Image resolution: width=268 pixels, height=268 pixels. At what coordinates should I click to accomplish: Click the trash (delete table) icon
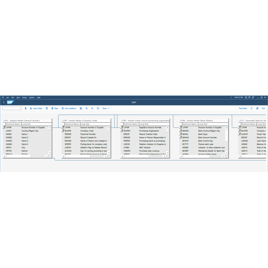(47, 108)
